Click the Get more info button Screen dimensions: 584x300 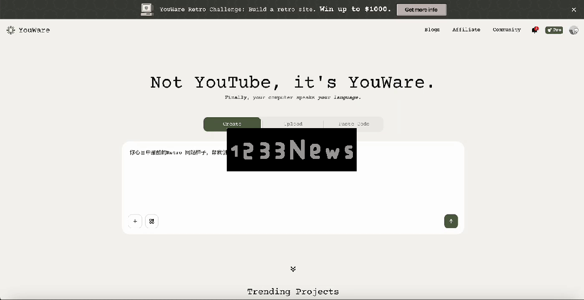coord(421,10)
